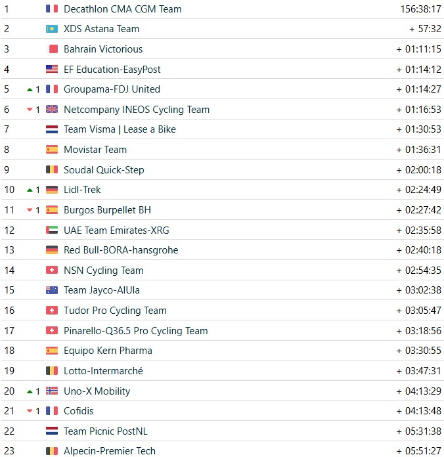Image resolution: width=444 pixels, height=457 pixels.
Task: Click the red down arrow in Netcompany INEOS row
Action: pyautogui.click(x=30, y=110)
